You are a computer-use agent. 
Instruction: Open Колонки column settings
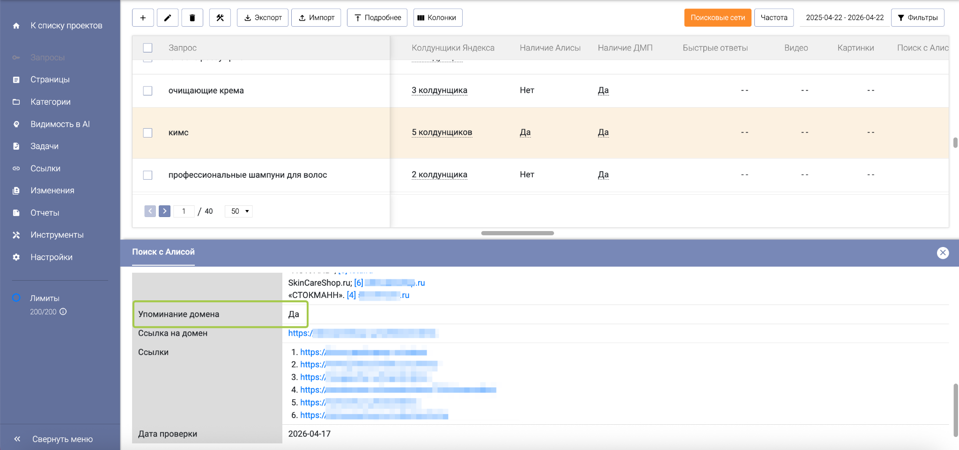[x=437, y=18]
